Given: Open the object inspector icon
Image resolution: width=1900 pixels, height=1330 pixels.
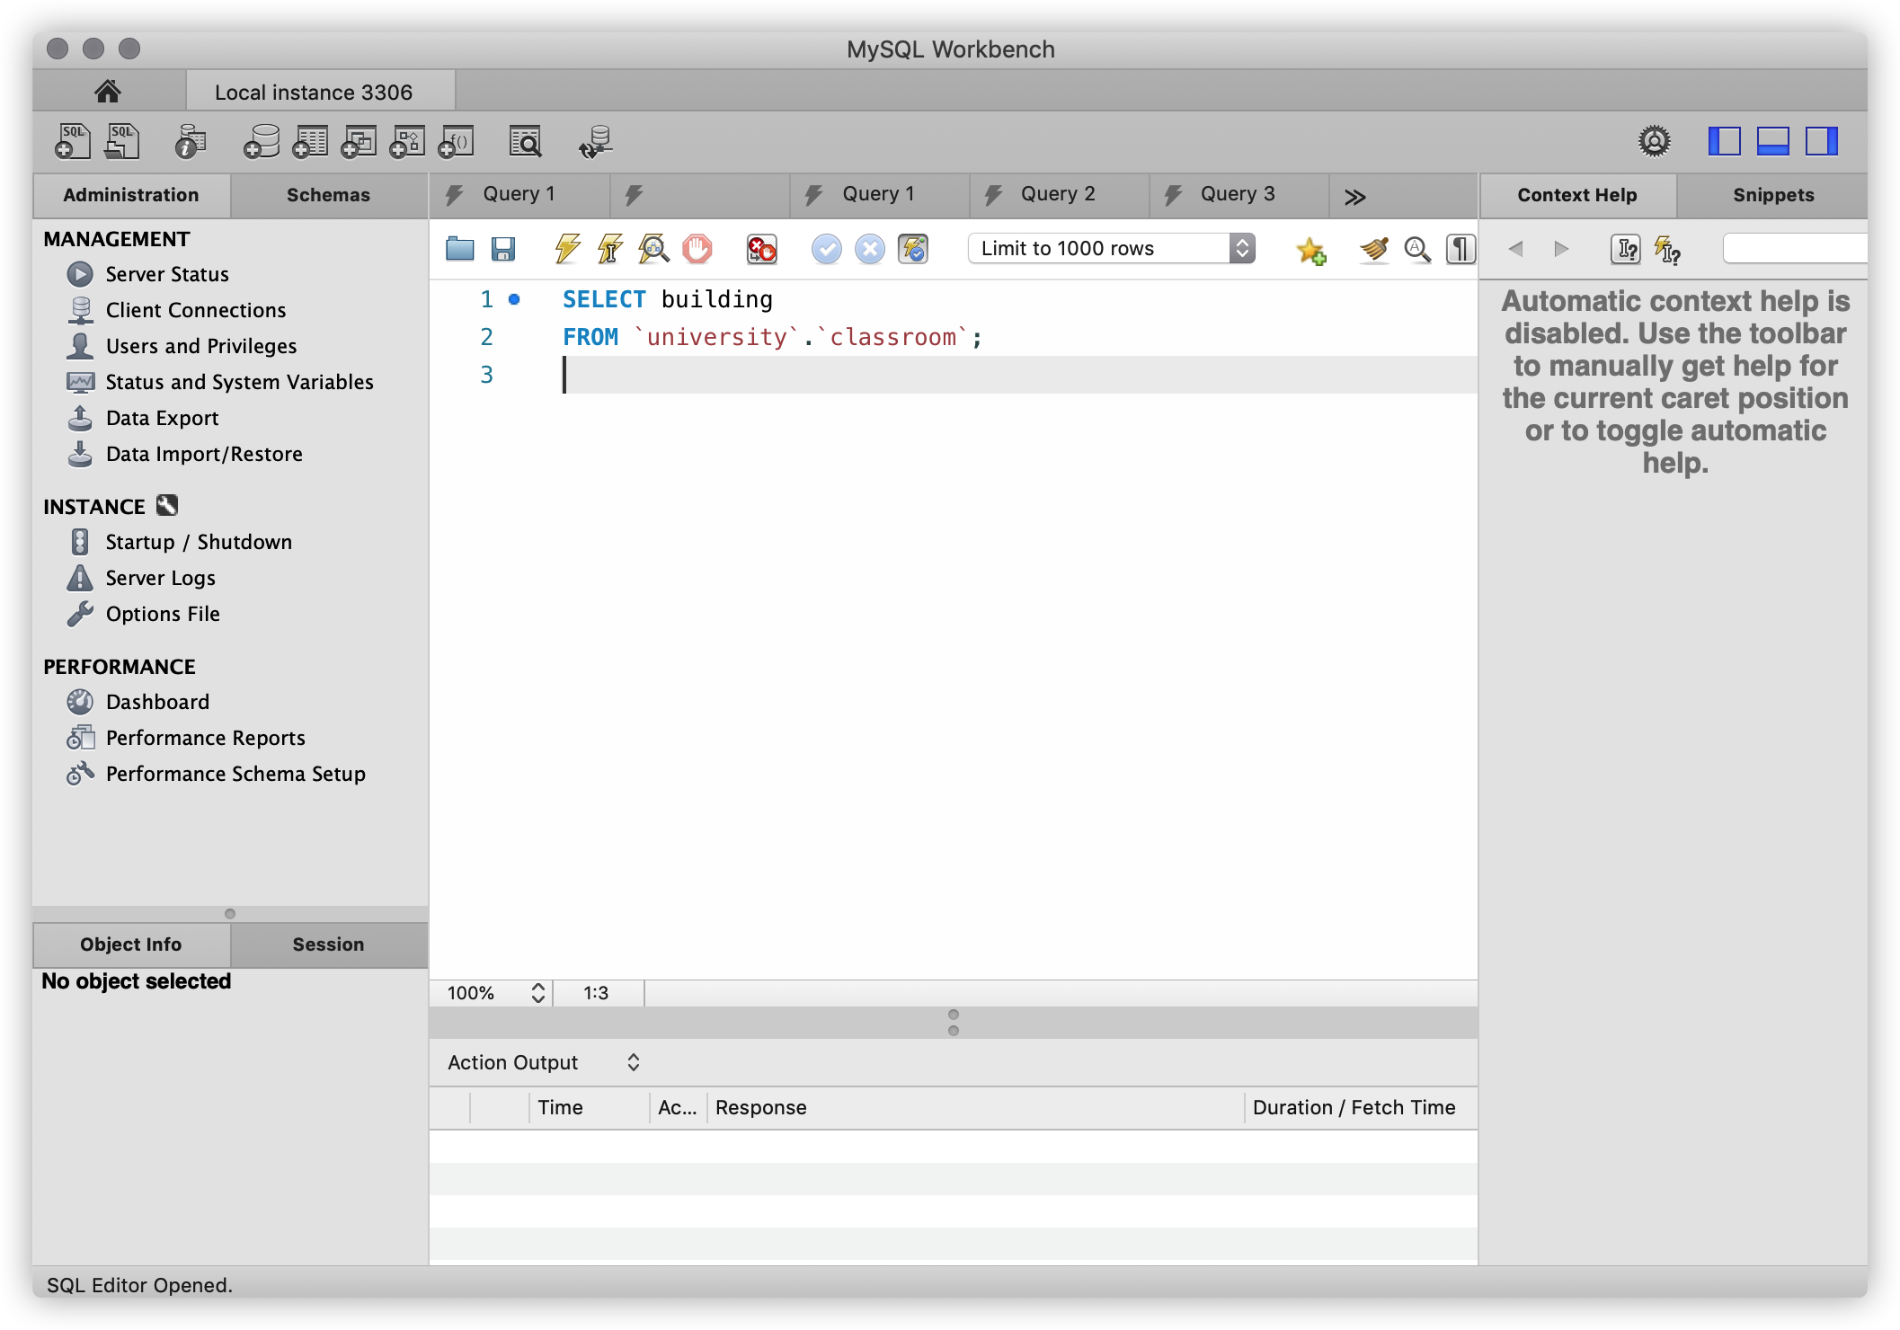Looking at the screenshot, I should click(x=190, y=142).
